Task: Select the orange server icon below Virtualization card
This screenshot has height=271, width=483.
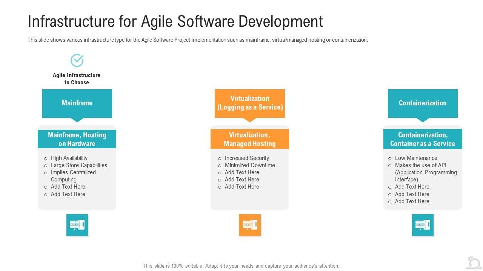Action: (250, 225)
